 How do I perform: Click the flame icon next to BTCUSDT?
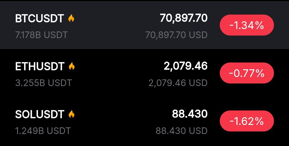[x=71, y=18]
